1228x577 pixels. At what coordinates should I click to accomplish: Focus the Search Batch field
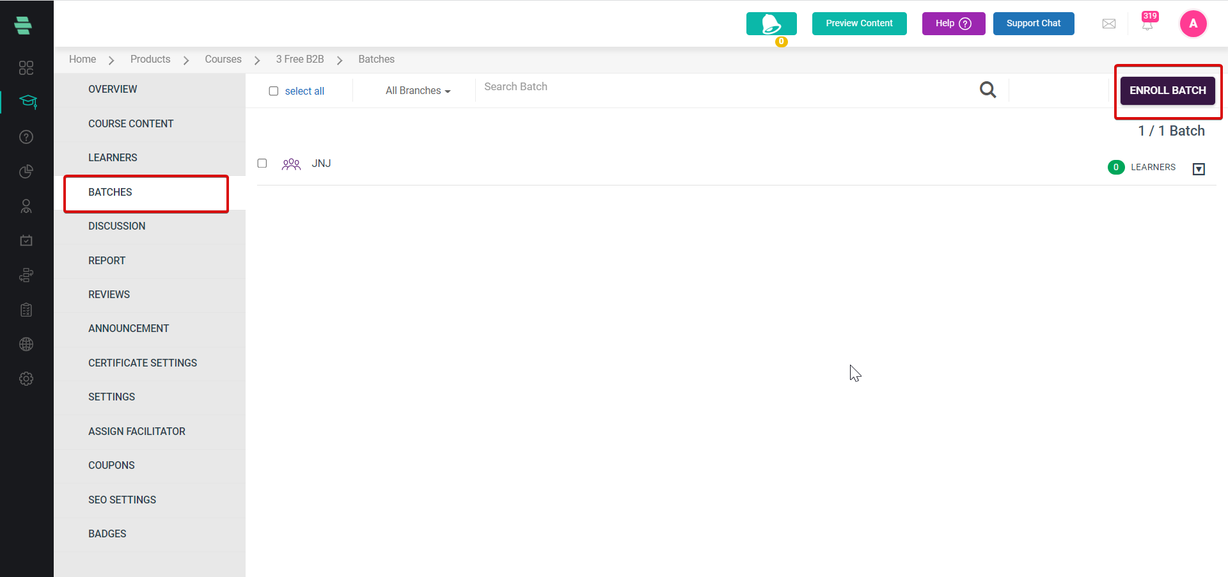pyautogui.click(x=726, y=87)
